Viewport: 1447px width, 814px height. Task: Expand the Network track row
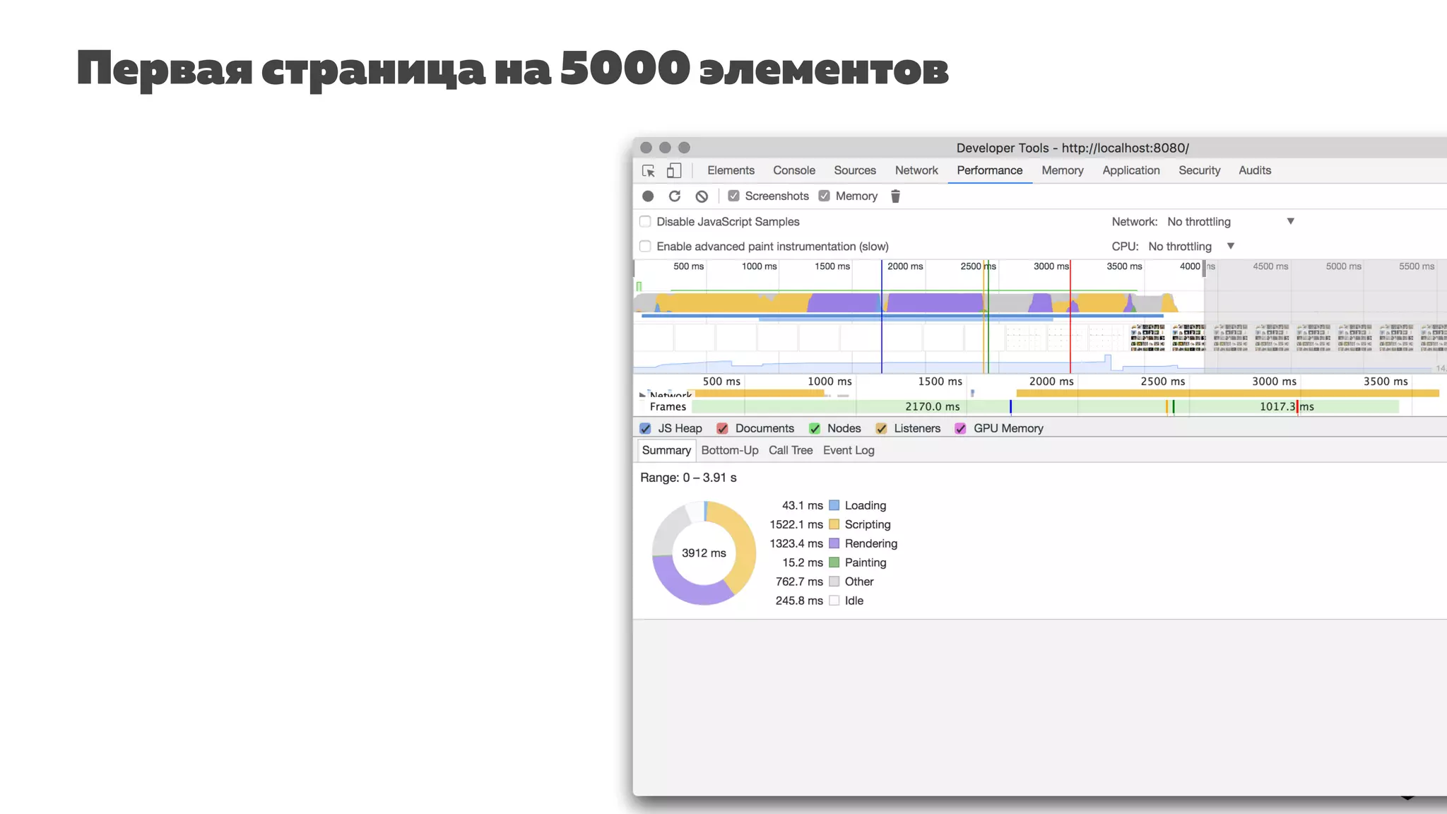(642, 394)
